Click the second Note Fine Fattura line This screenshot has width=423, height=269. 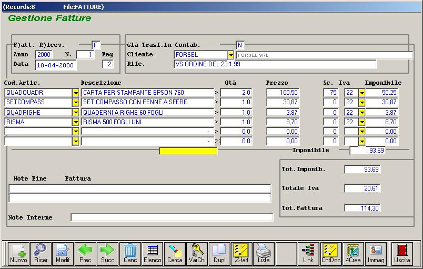pos(140,198)
